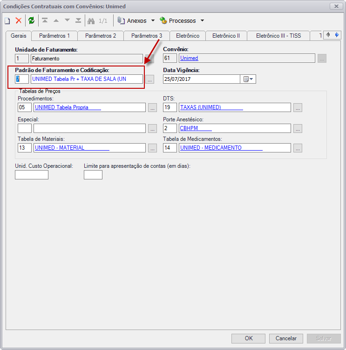Open the Data Vigência calendar dropdown

[248, 79]
